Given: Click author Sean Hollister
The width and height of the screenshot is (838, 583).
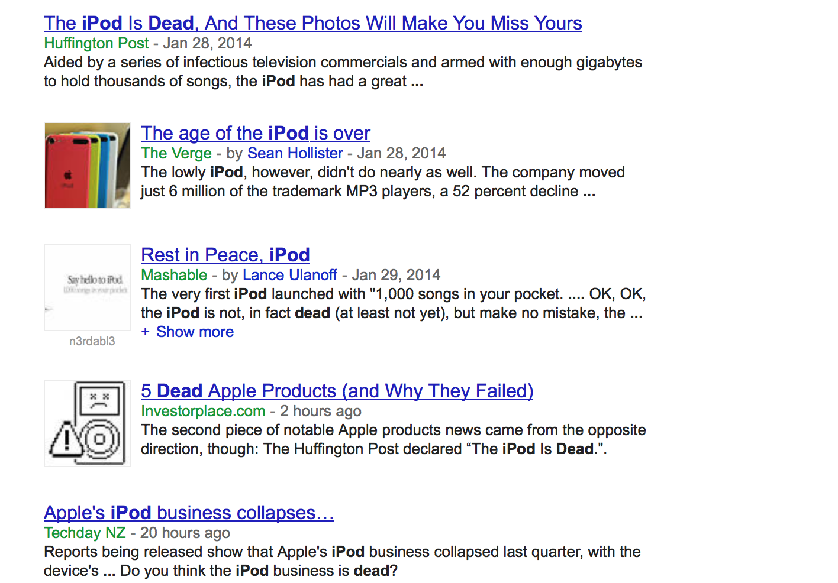Looking at the screenshot, I should [x=295, y=153].
